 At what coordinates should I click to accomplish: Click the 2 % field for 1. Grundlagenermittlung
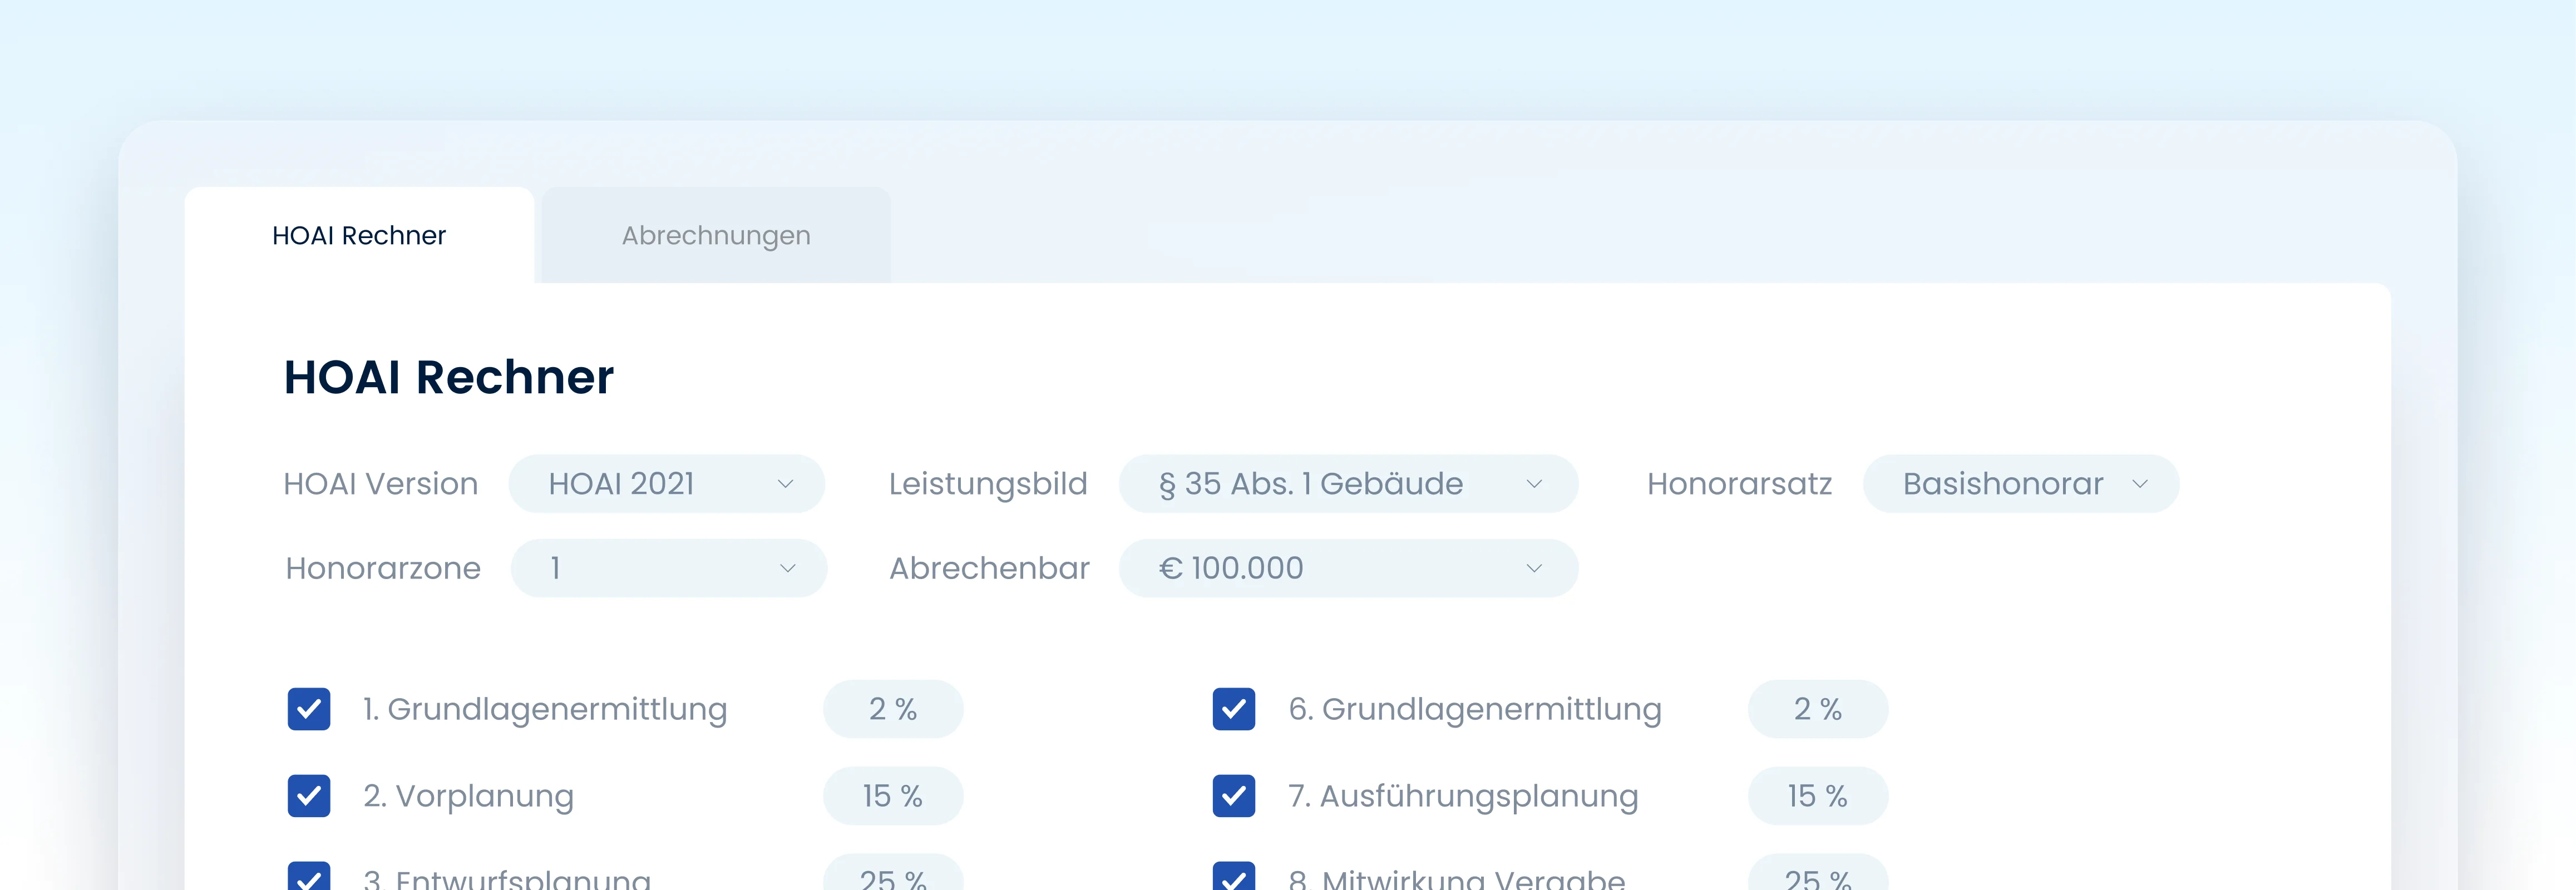click(893, 709)
